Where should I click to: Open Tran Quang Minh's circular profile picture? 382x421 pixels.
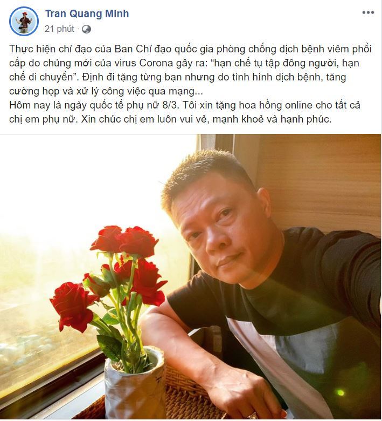(x=24, y=21)
